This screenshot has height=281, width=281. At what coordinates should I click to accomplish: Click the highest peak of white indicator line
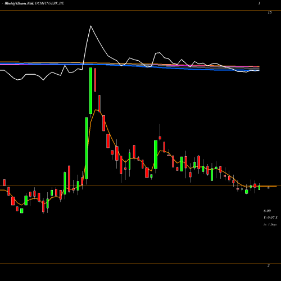coord(90,26)
